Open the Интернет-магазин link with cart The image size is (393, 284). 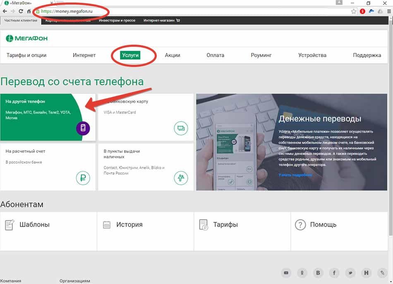pos(162,20)
